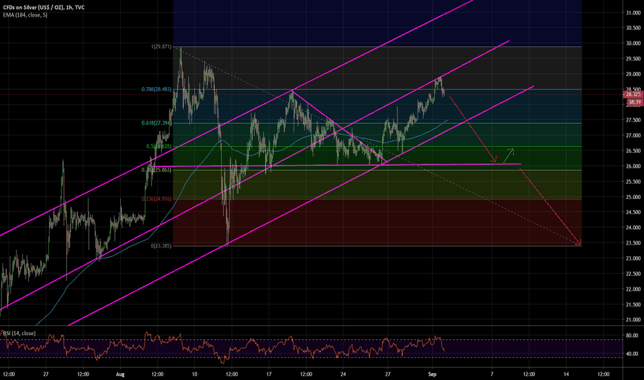Click the 22.500 price axis label

coord(634,274)
